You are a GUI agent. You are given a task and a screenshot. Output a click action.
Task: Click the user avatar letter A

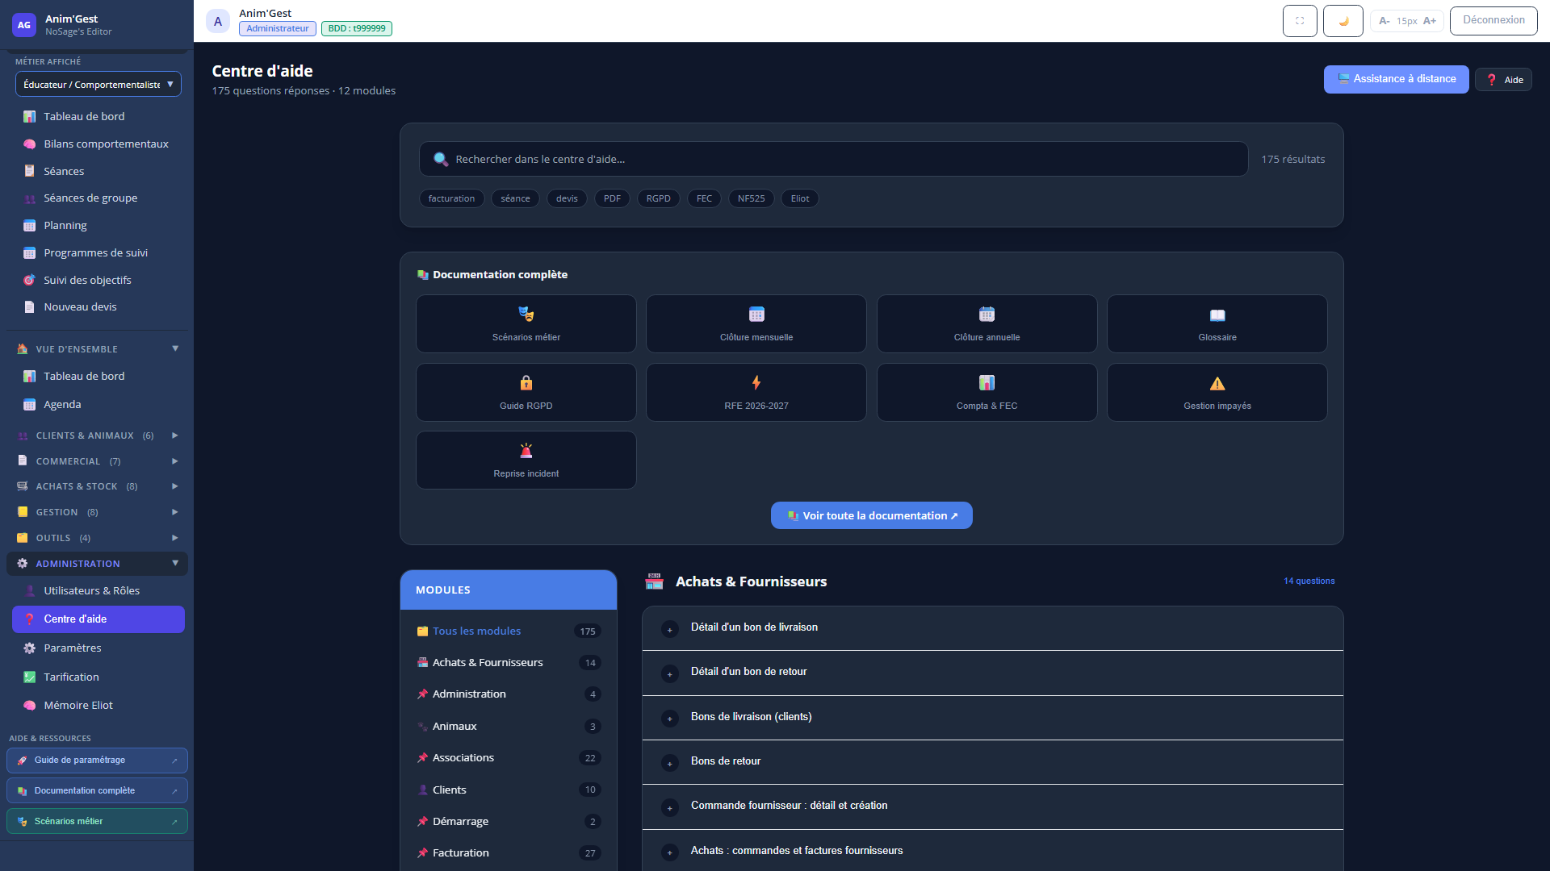(218, 21)
